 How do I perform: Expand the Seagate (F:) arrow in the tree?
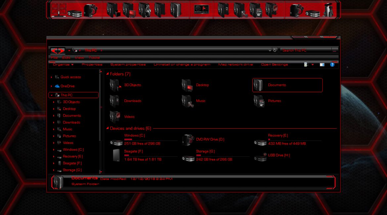click(54, 163)
